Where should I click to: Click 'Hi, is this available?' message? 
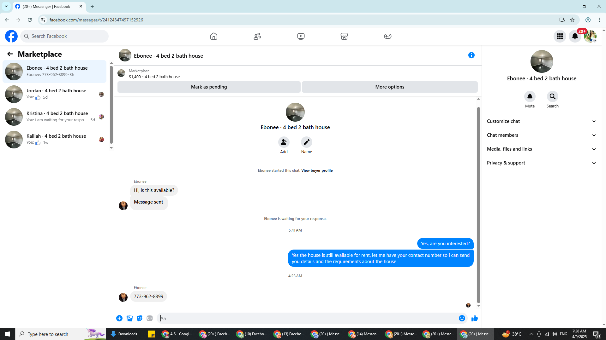point(154,190)
